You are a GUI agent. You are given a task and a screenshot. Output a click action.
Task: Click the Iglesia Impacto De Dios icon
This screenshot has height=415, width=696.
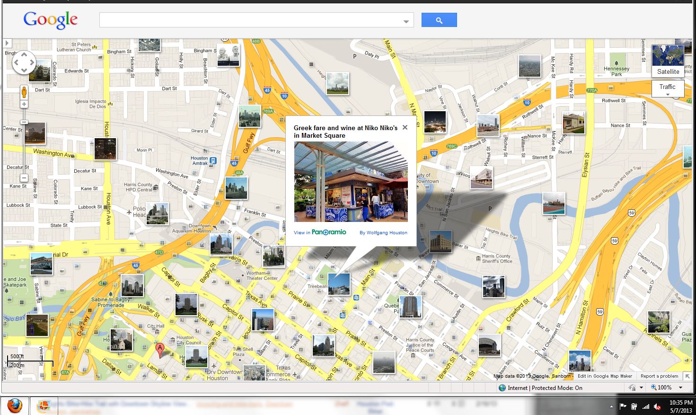tap(110, 104)
